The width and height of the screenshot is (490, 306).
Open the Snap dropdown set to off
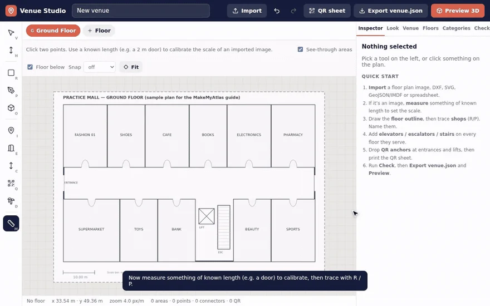pos(99,67)
